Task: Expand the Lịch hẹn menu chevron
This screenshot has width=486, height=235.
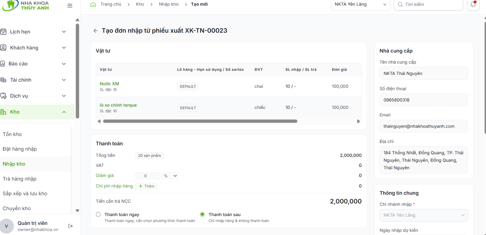Action: pos(64,32)
